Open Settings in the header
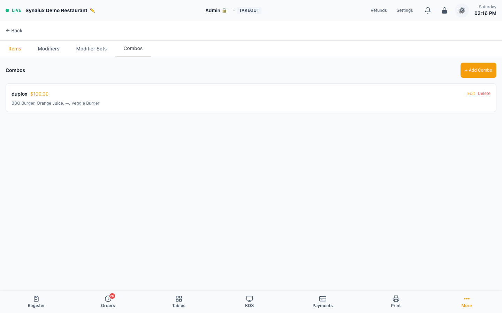 click(405, 10)
